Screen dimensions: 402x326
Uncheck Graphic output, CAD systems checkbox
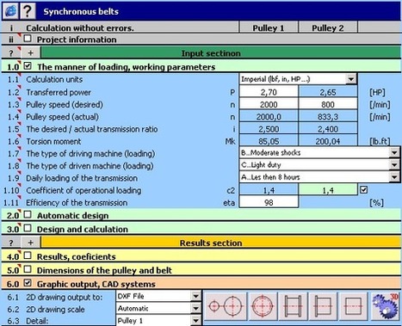(x=28, y=283)
